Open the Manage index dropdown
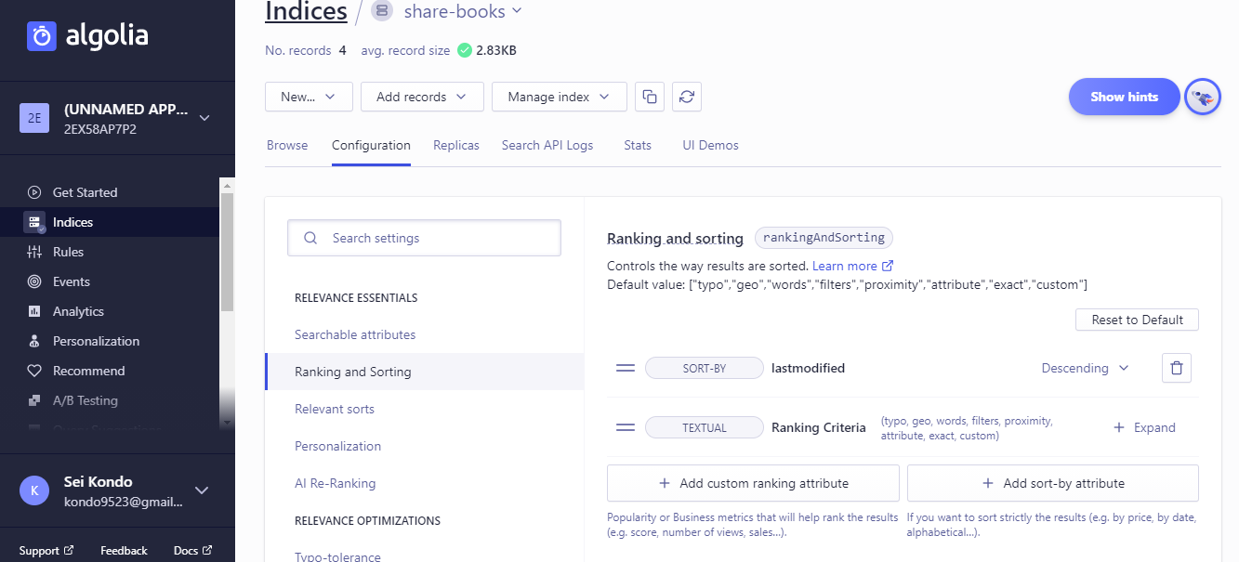 click(559, 97)
